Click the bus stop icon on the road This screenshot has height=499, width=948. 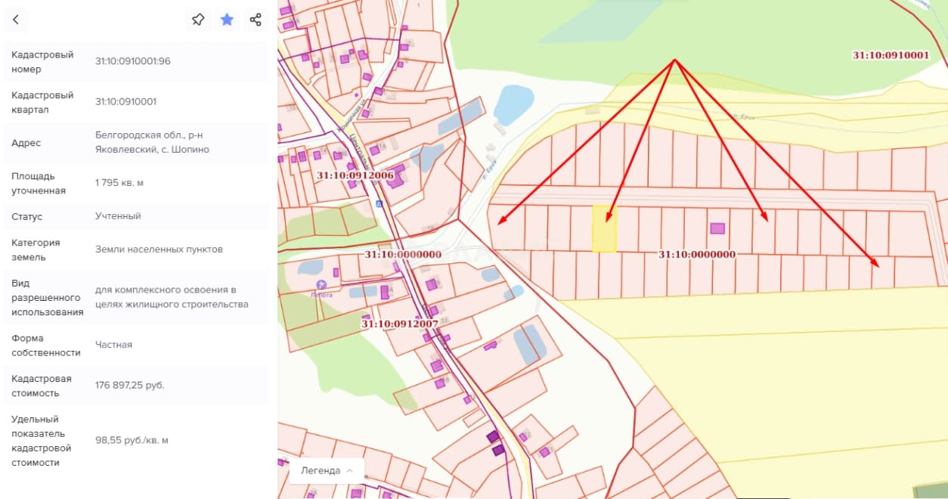(x=378, y=204)
